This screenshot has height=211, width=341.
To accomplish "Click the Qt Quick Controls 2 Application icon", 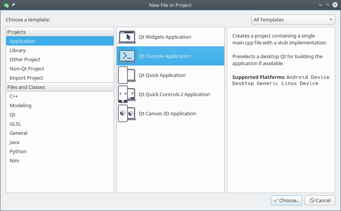I will point(127,94).
